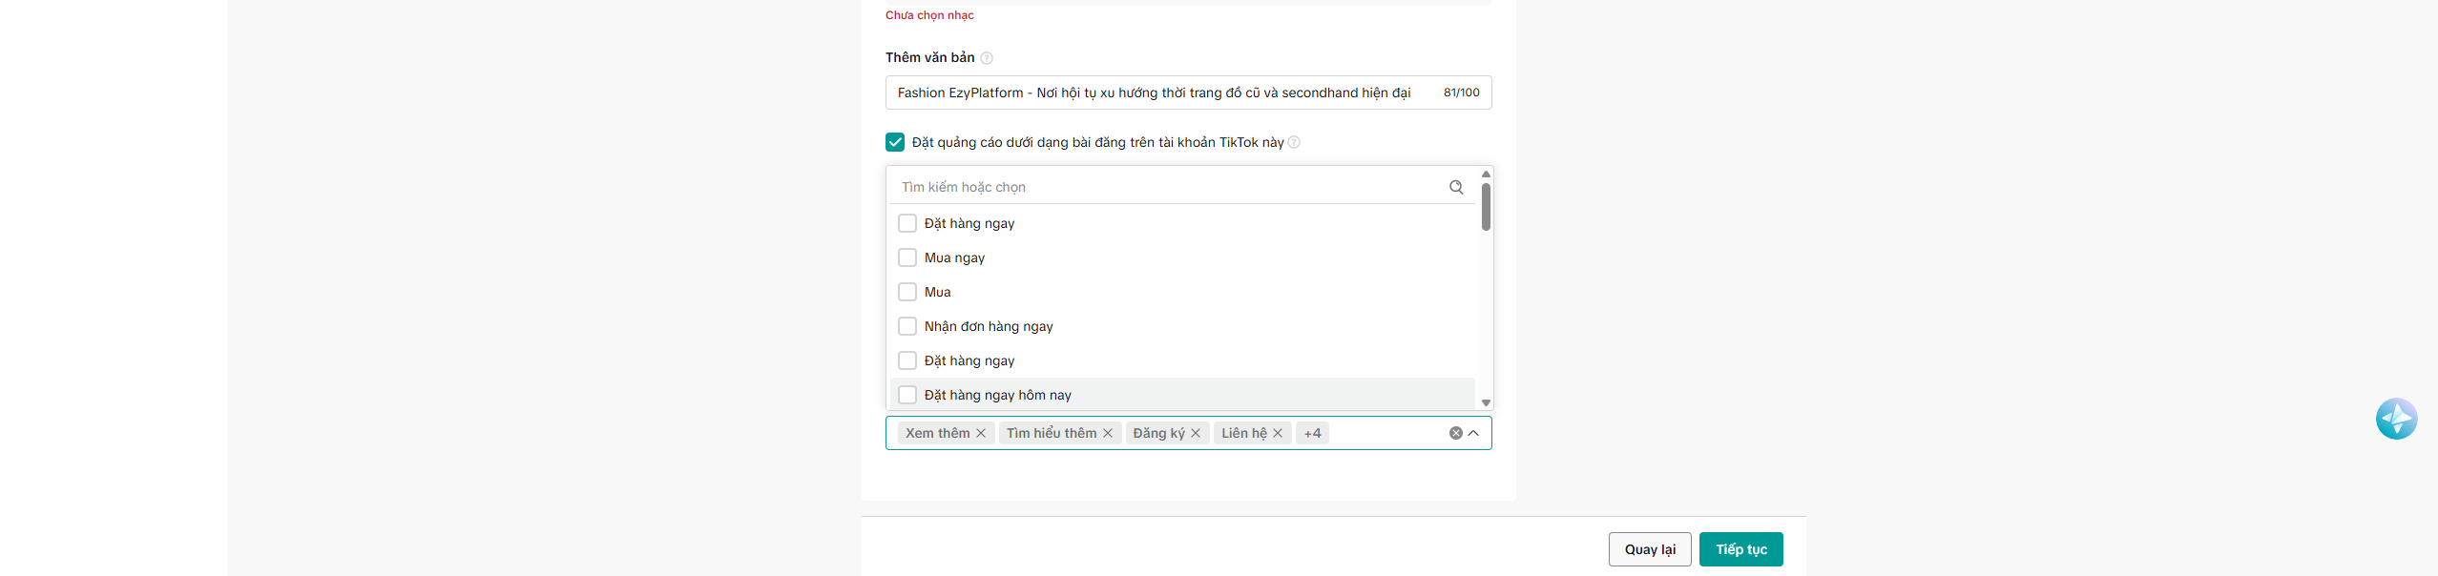Click the Quay lại button
The width and height of the screenshot is (2438, 576).
click(1650, 549)
